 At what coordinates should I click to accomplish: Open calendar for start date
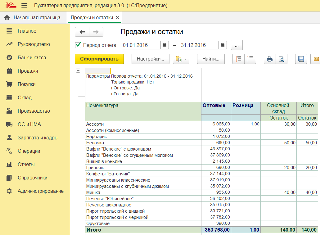coord(165,45)
